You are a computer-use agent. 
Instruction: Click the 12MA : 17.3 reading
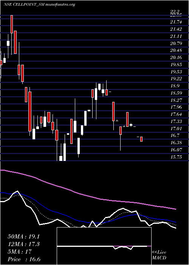point(24,244)
